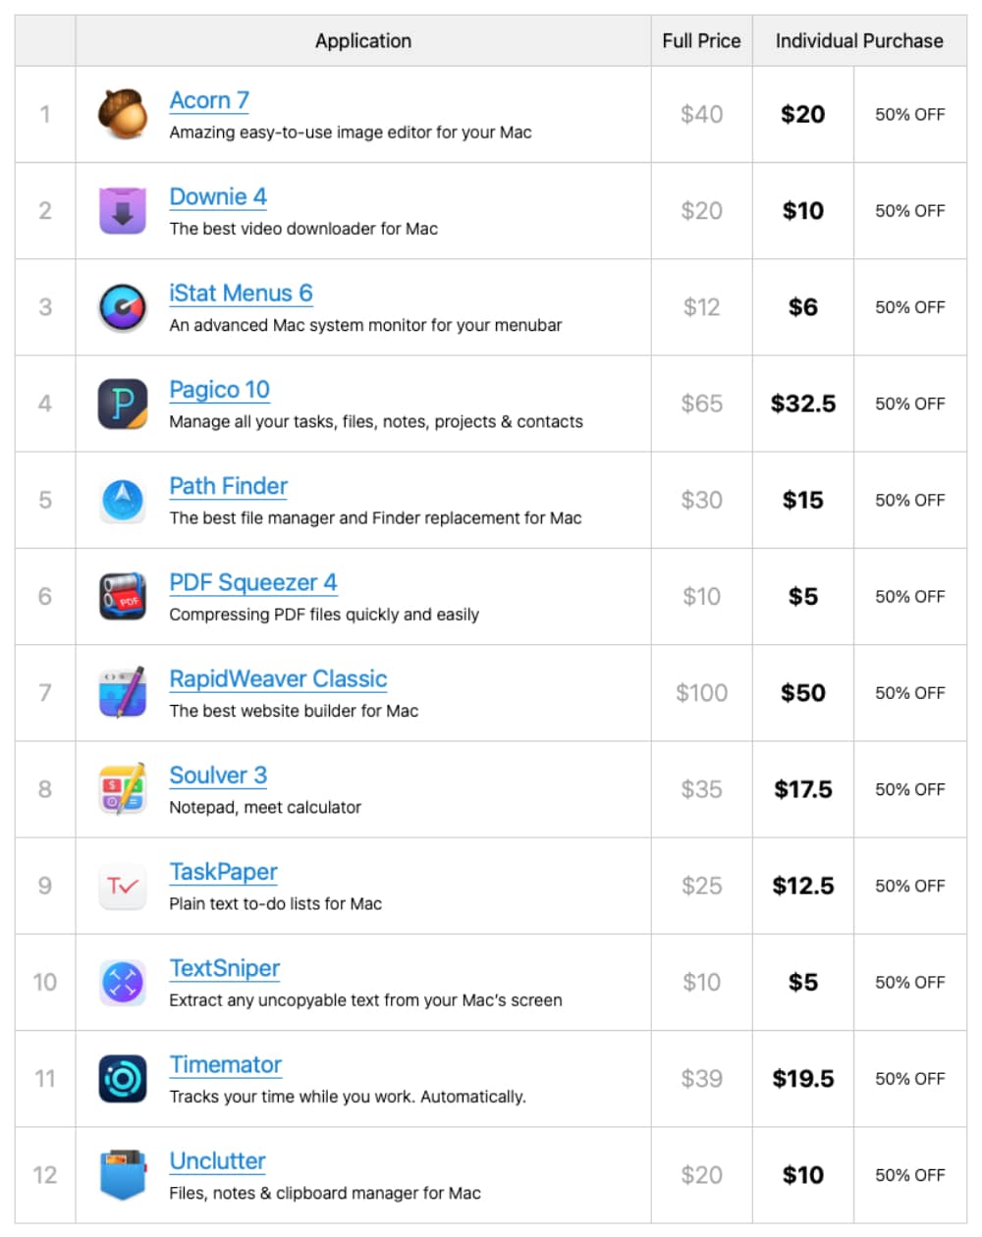
Task: Visit the Unclutter product link
Action: tap(217, 1161)
